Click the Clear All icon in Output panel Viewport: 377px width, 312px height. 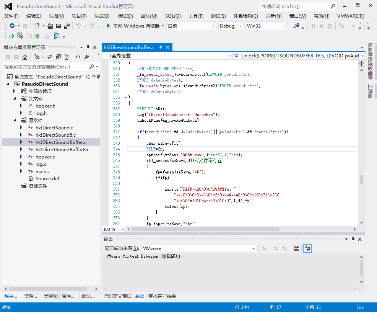(x=296, y=248)
